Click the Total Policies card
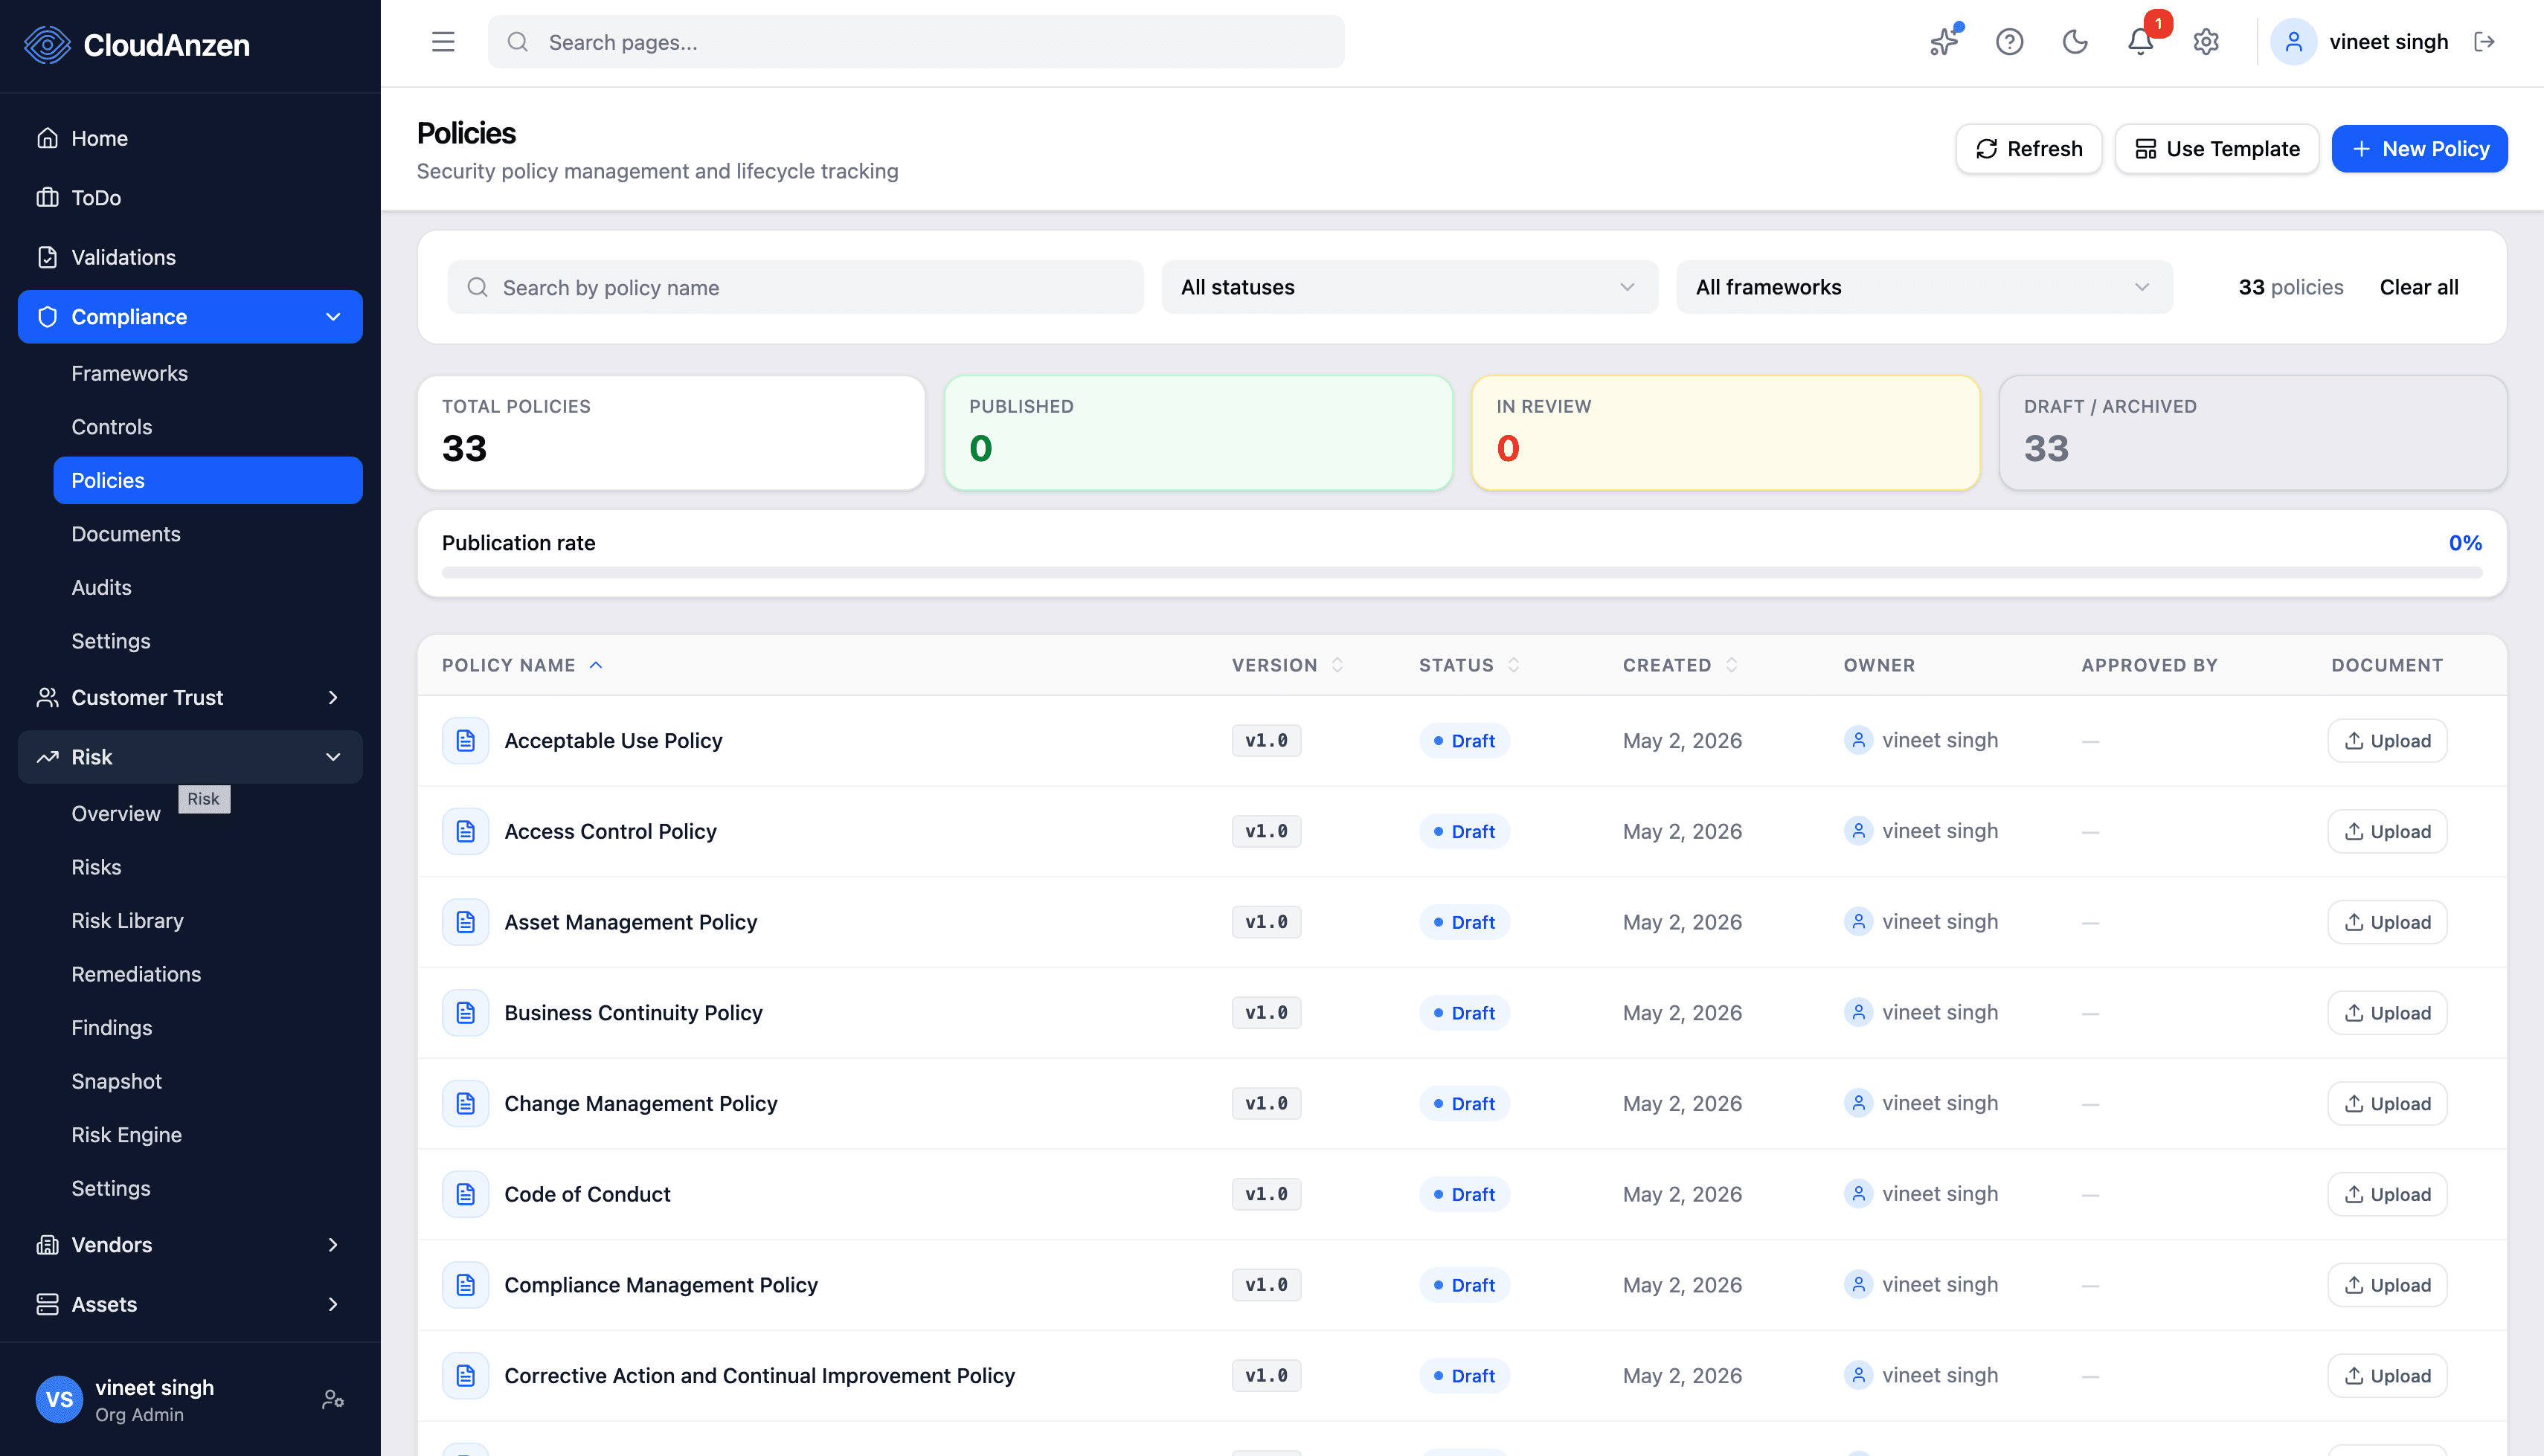This screenshot has height=1456, width=2544. coord(671,433)
